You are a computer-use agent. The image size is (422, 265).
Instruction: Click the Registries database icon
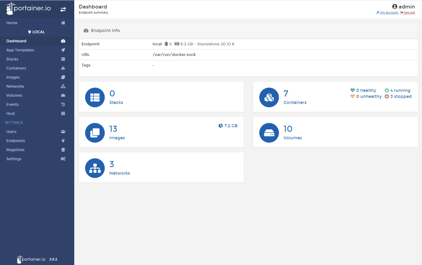[63, 150]
